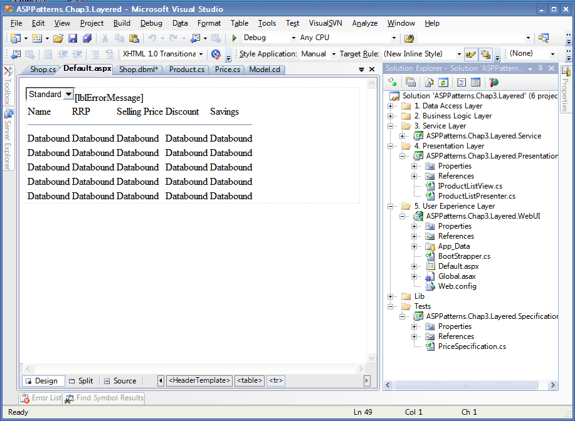Click the Save All icon
Screen dimensions: 575x421
(x=87, y=38)
